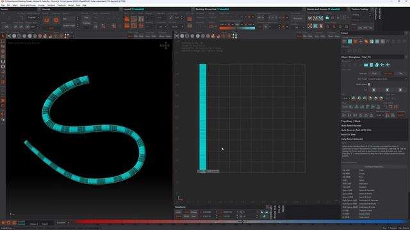Click the four-dot grid icon in UV viewport toolbar
This screenshot has width=410, height=230.
coord(234,36)
